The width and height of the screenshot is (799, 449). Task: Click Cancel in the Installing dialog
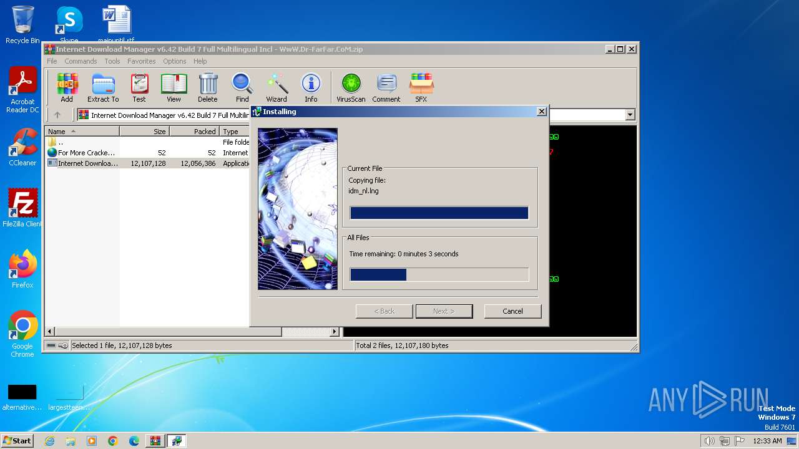(512, 311)
